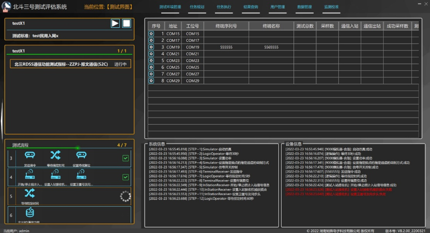Sort table by 终端序列号 column header
The image size is (430, 233).
click(226, 26)
